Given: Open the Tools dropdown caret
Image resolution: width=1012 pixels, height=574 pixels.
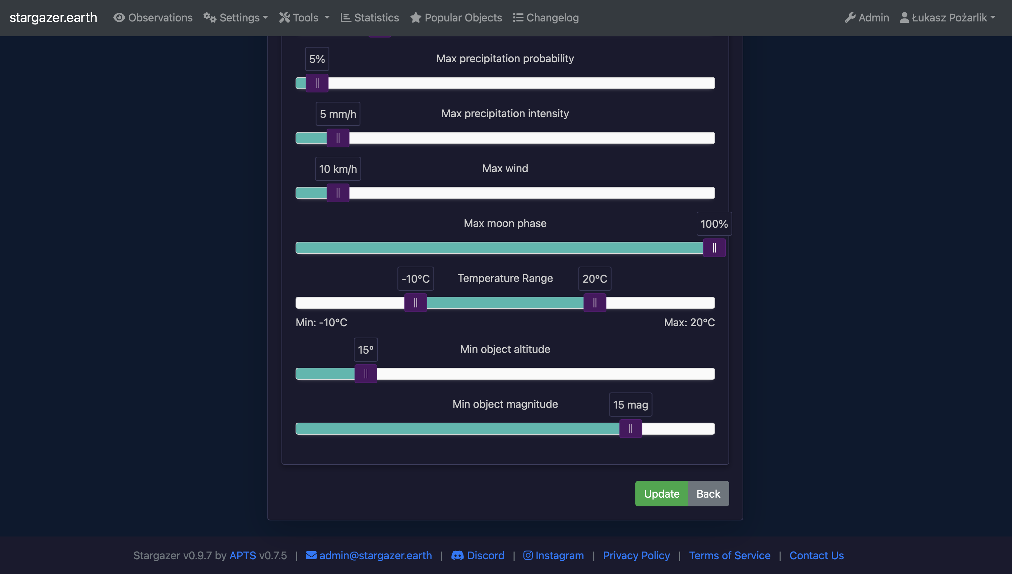Looking at the screenshot, I should pyautogui.click(x=327, y=18).
